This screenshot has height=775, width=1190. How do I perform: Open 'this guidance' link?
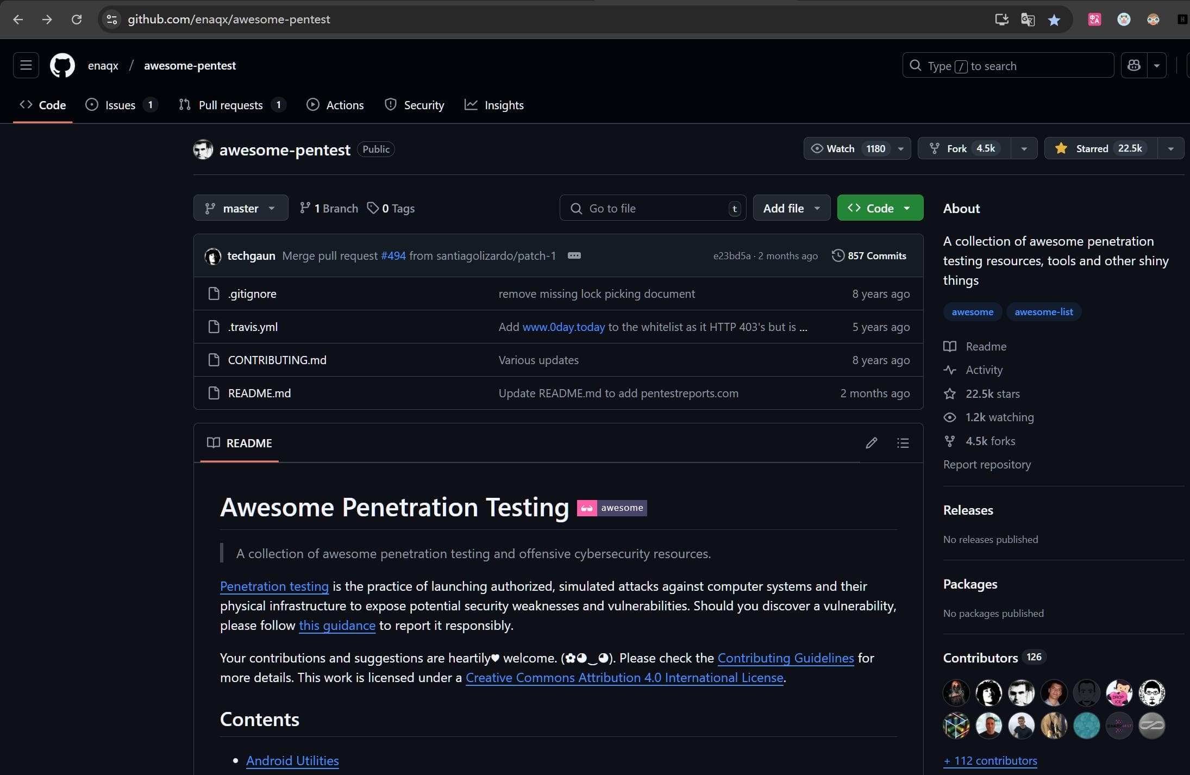click(337, 626)
